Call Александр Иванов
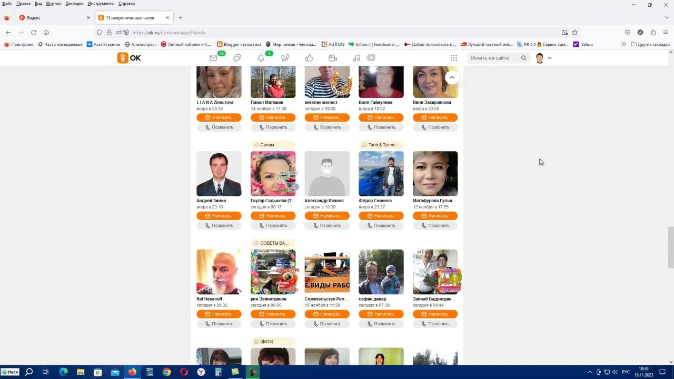 tap(327, 226)
